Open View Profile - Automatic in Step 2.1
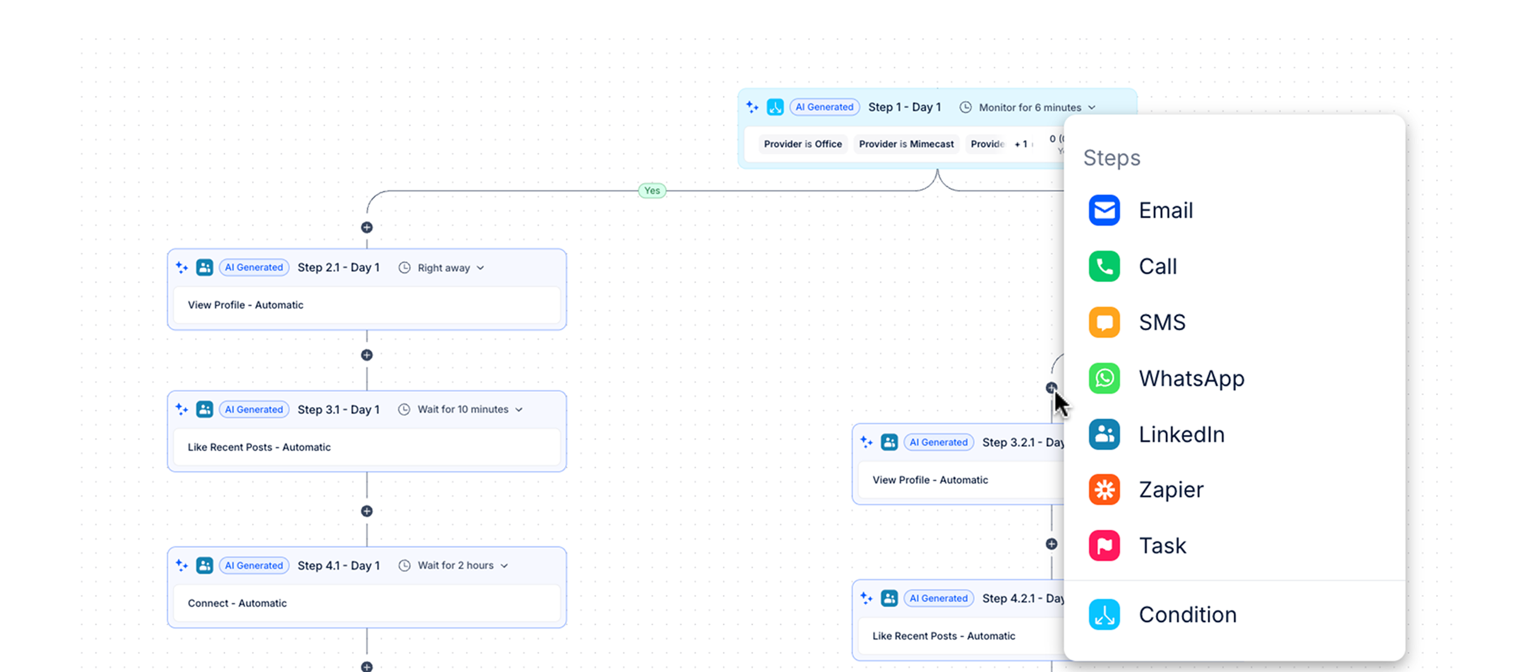This screenshot has height=672, width=1534. pyautogui.click(x=367, y=305)
